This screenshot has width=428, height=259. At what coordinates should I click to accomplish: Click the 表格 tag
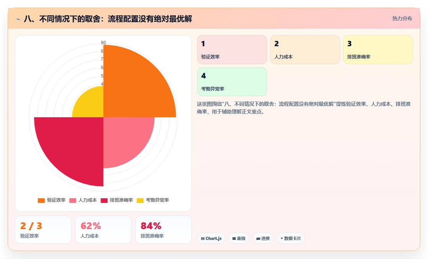(x=239, y=238)
